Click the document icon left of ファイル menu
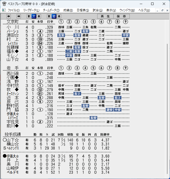The height and width of the screenshot is (179, 170). [4, 10]
